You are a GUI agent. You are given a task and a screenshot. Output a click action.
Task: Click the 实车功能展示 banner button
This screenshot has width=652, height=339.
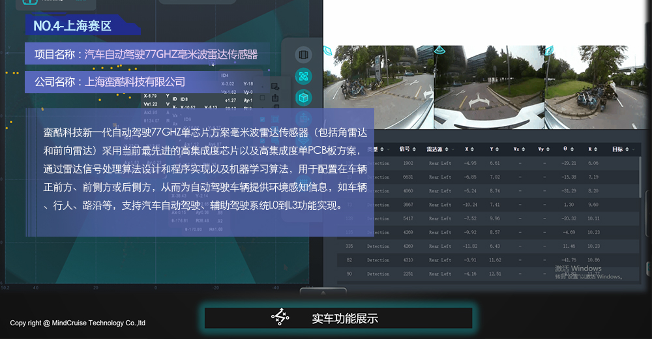pos(338,318)
